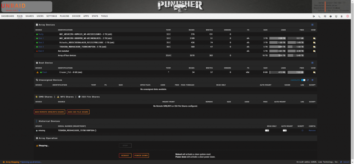
Task: Open Parity device link
Action: coord(41,34)
